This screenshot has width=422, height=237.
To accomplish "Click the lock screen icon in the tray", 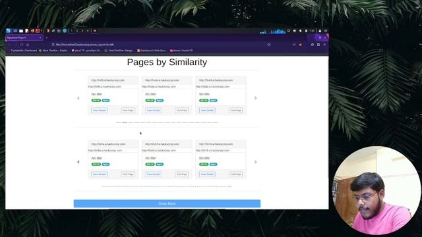I will point(320,31).
